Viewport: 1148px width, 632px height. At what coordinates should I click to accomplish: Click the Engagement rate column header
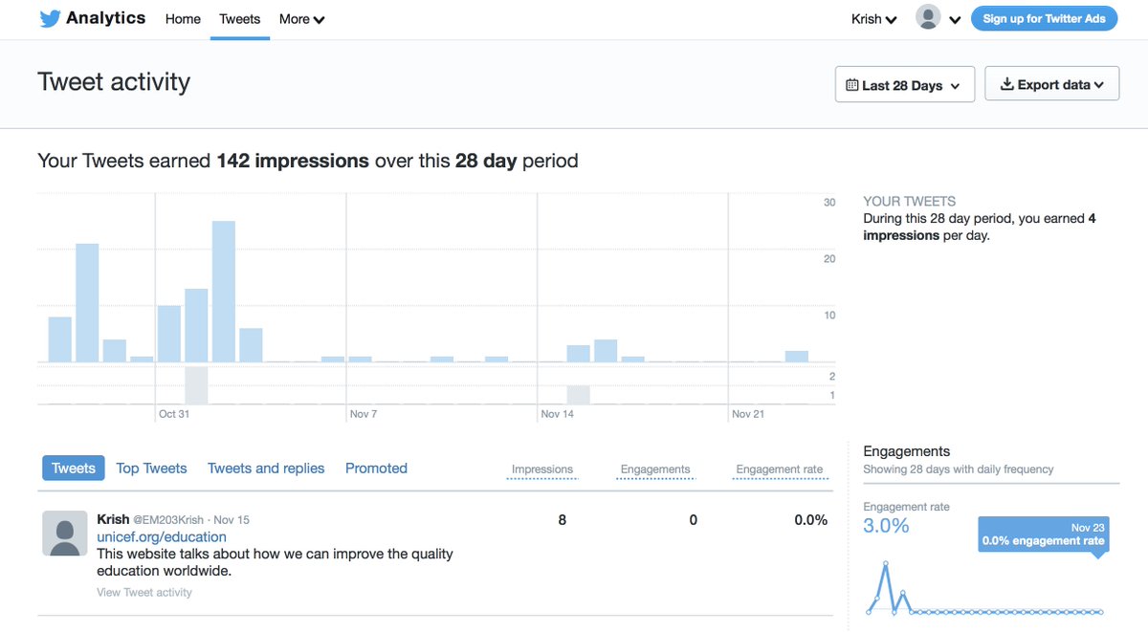780,469
